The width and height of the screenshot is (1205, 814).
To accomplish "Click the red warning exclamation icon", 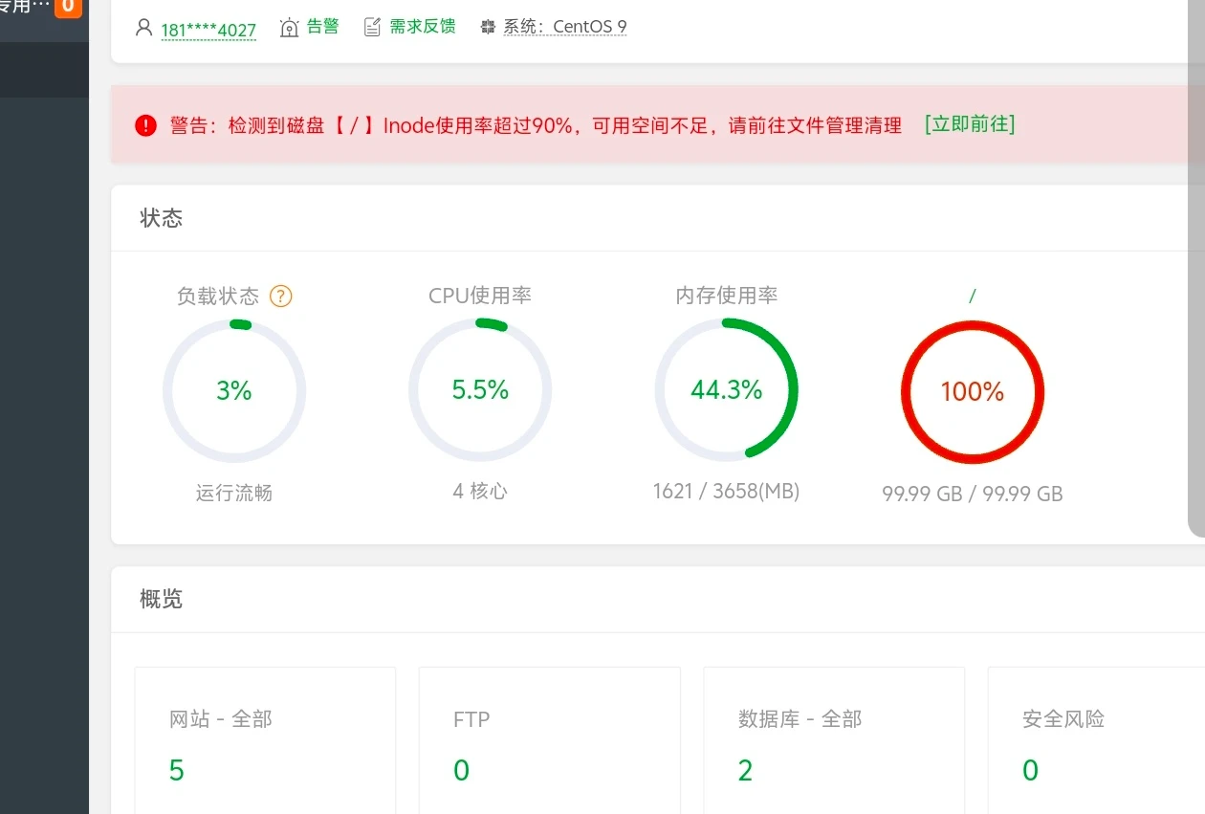I will (145, 125).
